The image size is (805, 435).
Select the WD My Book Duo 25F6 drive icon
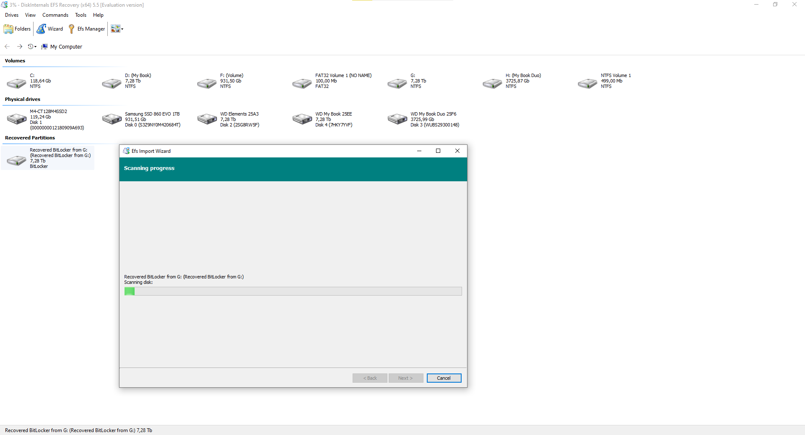[x=397, y=119]
